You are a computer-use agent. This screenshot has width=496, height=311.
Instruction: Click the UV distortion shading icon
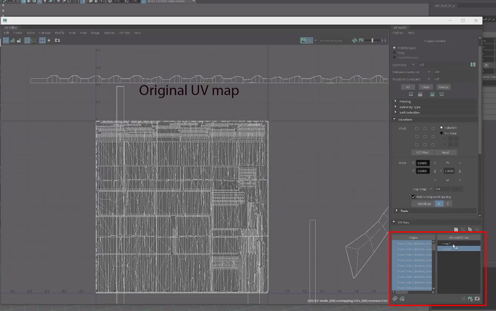(x=19, y=40)
